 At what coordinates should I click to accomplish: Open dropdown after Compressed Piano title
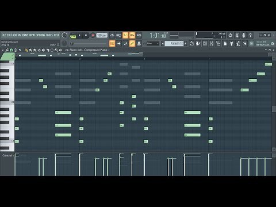click(109, 50)
